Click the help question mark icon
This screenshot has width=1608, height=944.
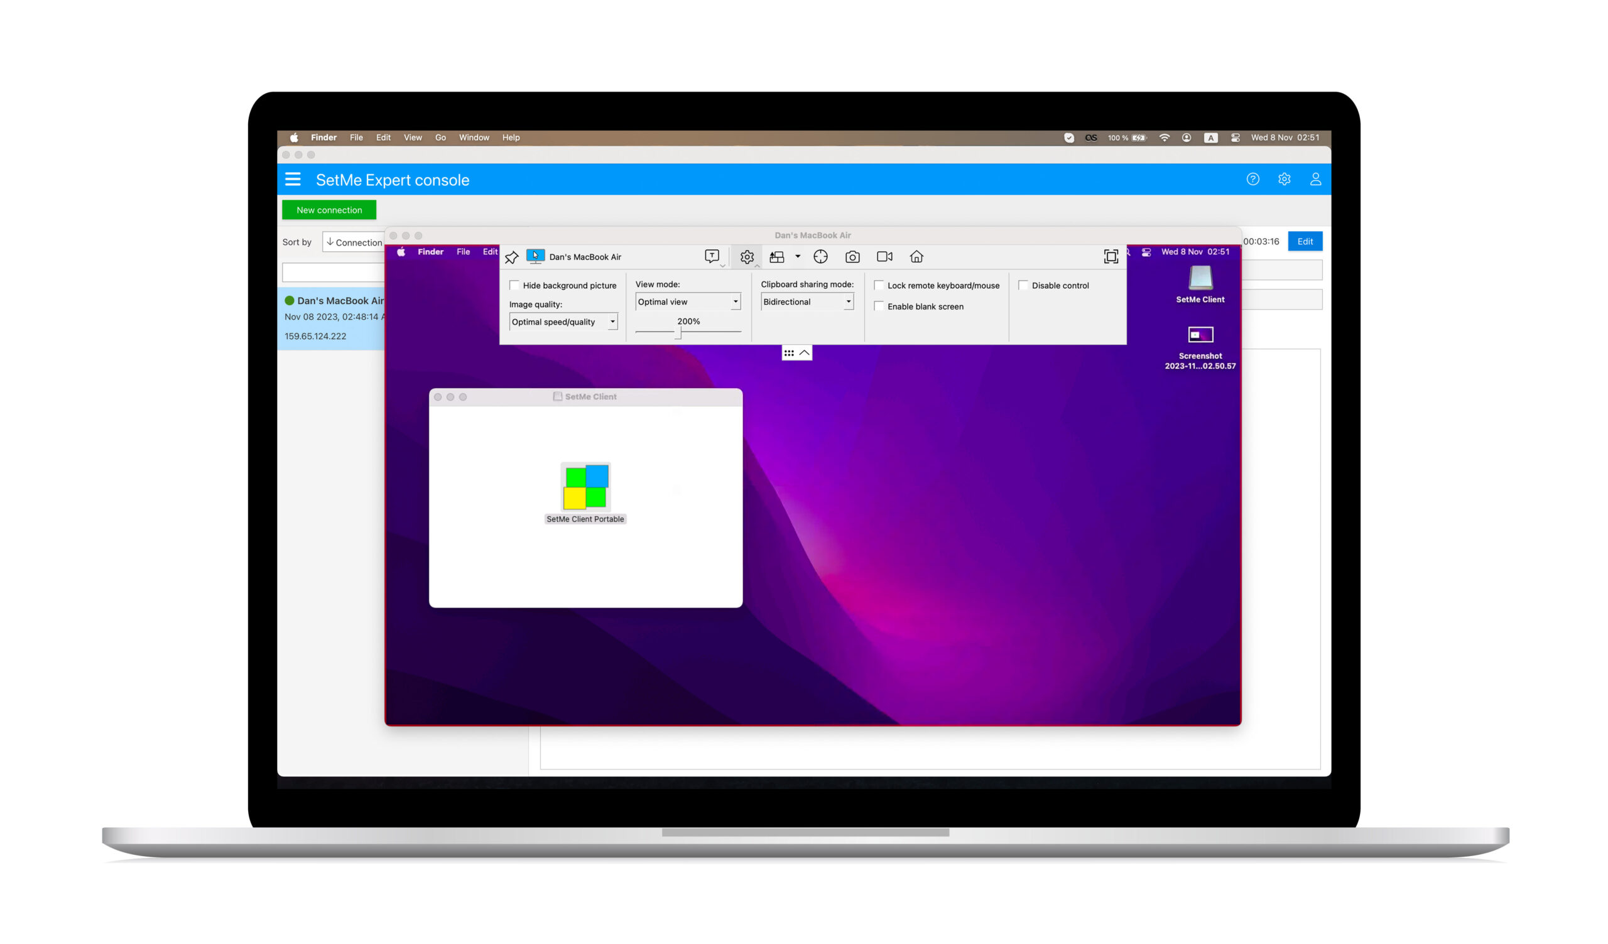coord(1253,180)
